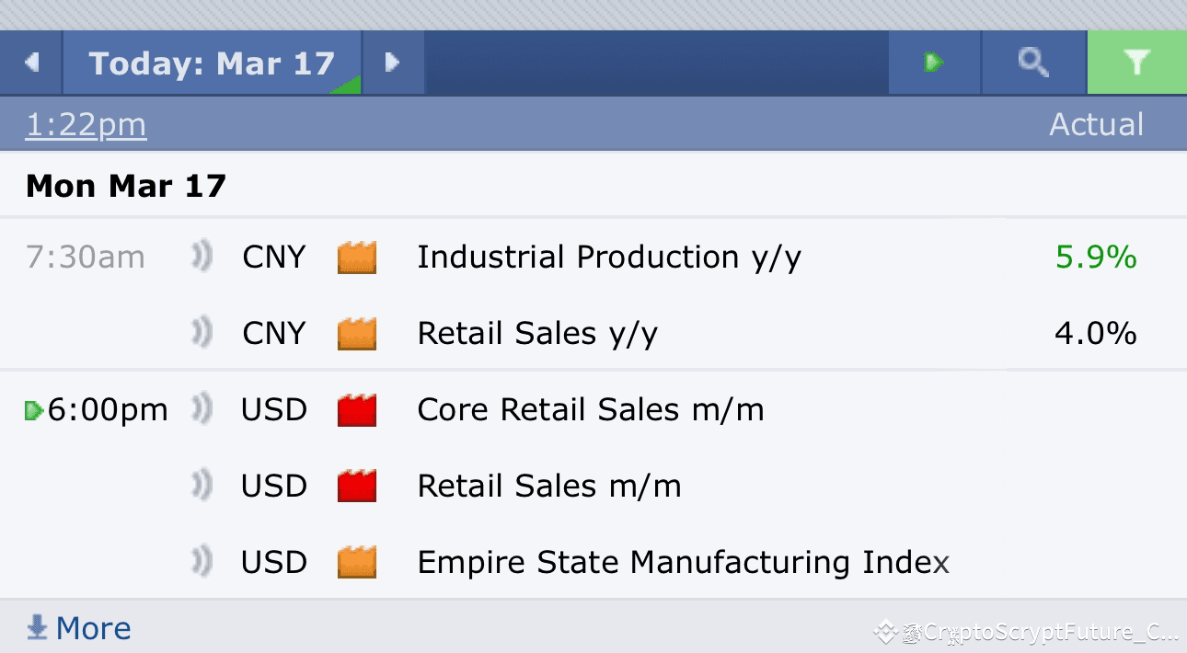The height and width of the screenshot is (653, 1187).
Task: Jump to upcoming event green arrow button
Action: click(x=934, y=63)
